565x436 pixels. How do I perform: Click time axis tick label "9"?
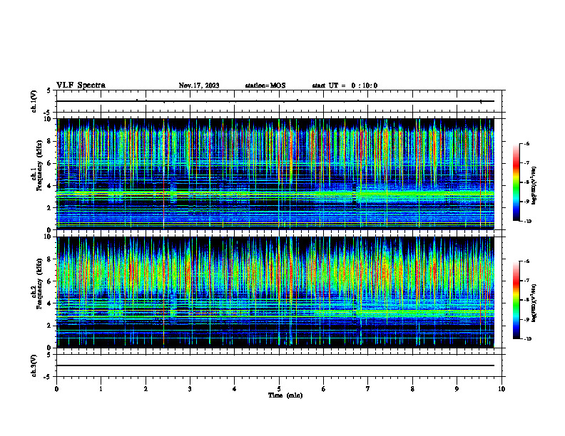click(x=457, y=389)
